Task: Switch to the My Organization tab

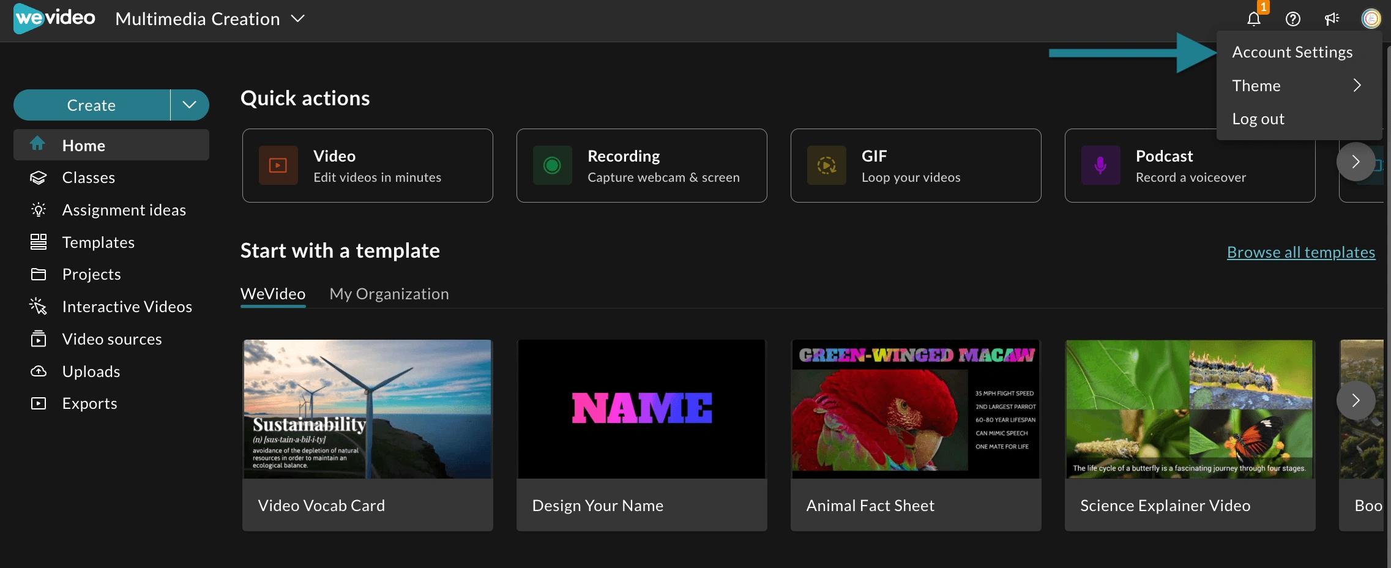Action: tap(389, 294)
